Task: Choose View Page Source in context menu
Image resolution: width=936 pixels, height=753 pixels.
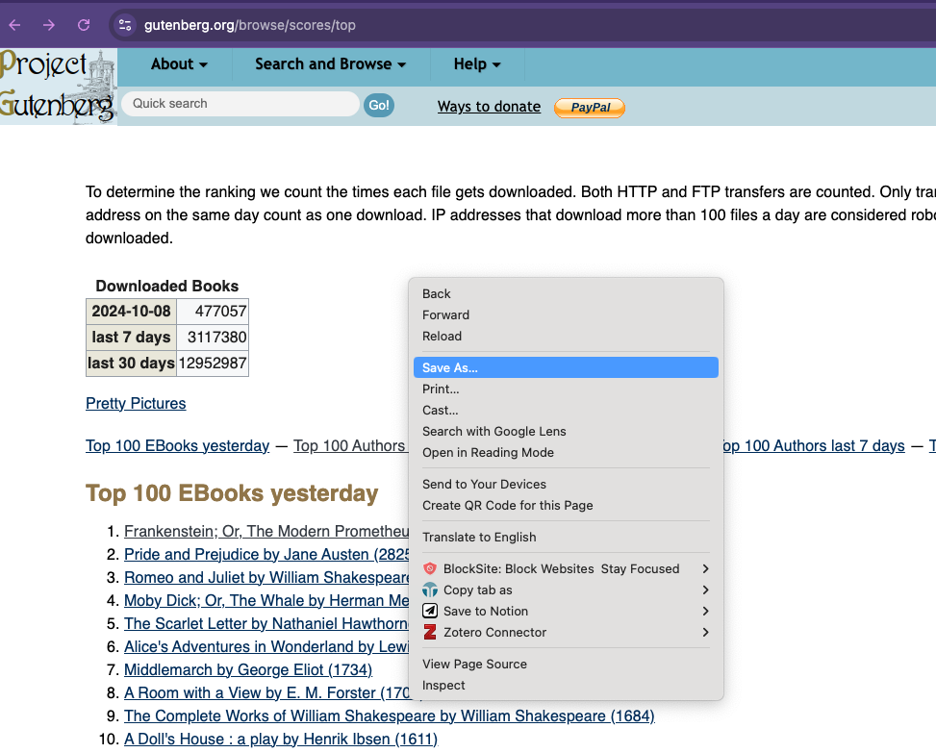Action: click(474, 665)
